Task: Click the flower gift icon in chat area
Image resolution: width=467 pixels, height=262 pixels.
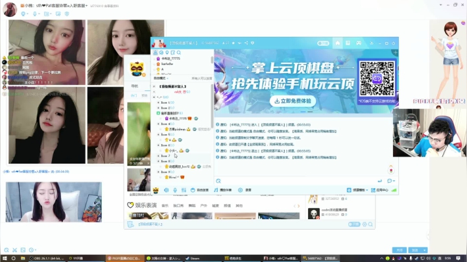Action: [x=391, y=170]
